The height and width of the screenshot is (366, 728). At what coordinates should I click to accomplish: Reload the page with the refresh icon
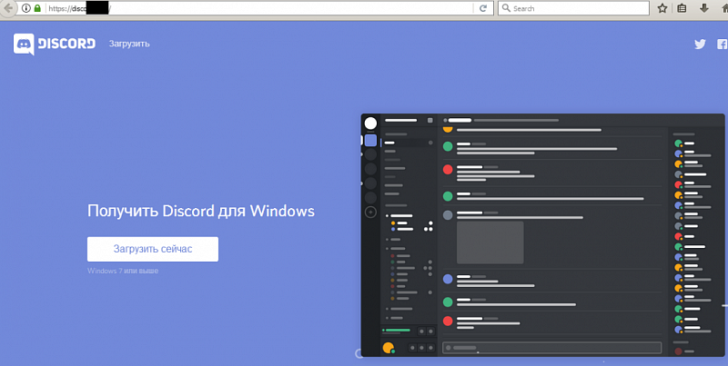(x=483, y=8)
